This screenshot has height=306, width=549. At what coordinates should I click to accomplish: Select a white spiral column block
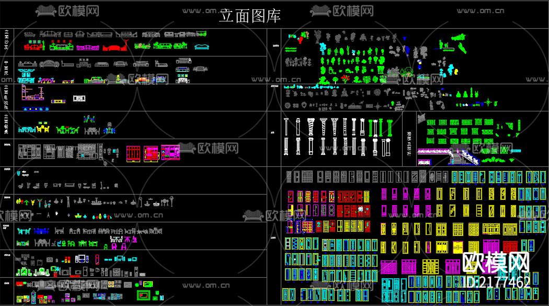(310, 127)
